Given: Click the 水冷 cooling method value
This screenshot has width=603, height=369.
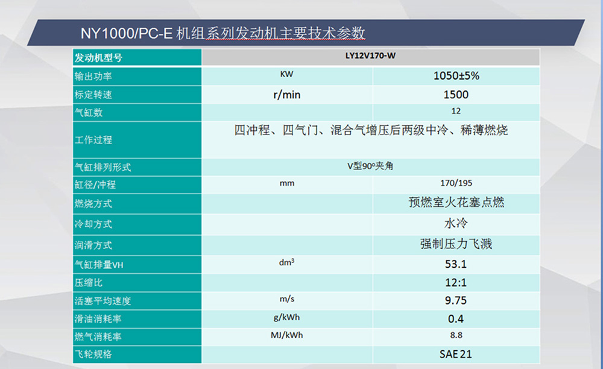Looking at the screenshot, I should pyautogui.click(x=456, y=224).
